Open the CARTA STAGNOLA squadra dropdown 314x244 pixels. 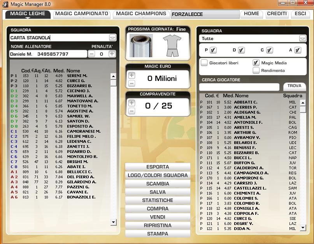point(112,38)
